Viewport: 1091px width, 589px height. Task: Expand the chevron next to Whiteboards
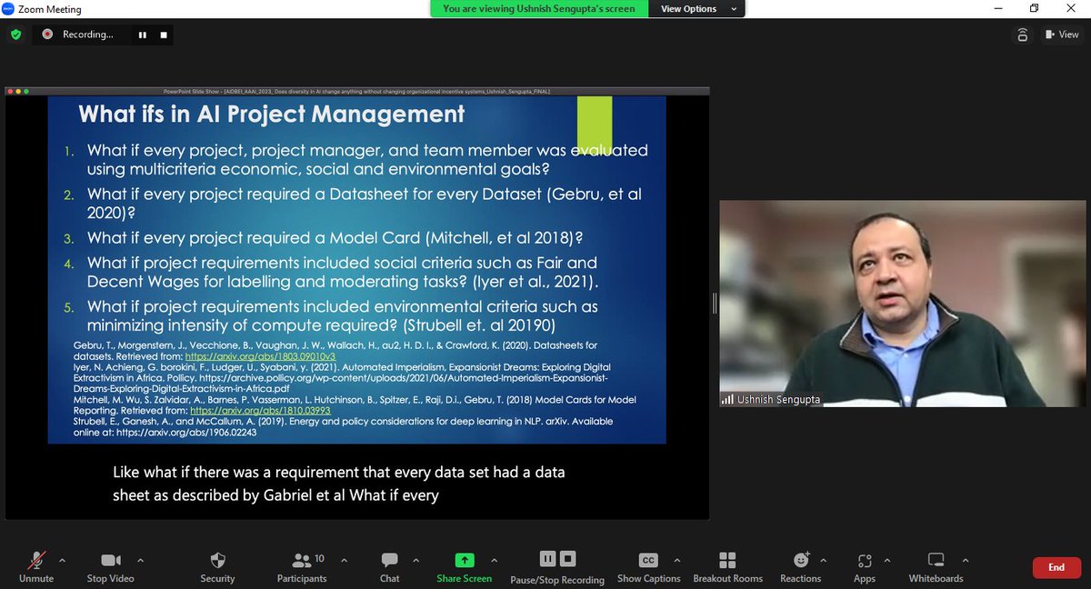point(966,560)
